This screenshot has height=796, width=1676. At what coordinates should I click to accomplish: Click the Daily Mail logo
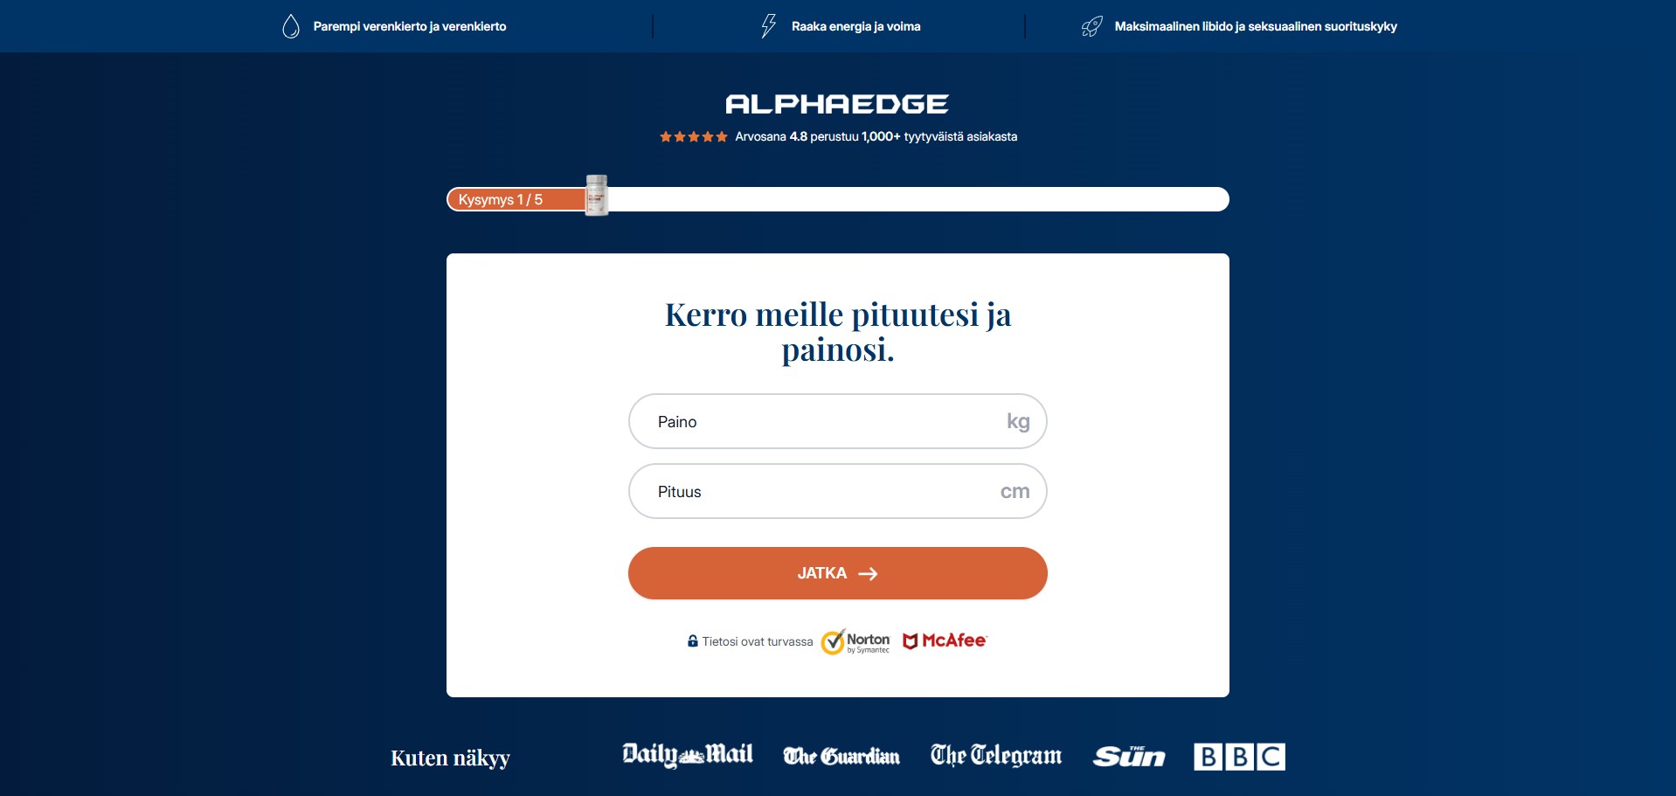[x=688, y=755]
